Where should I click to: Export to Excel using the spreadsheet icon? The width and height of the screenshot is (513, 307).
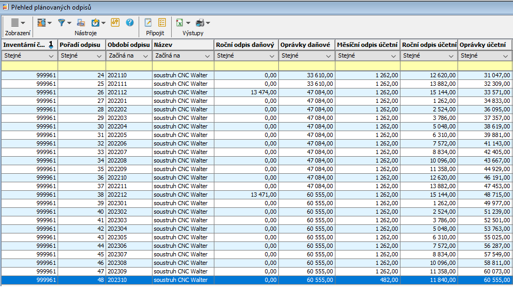coord(180,23)
